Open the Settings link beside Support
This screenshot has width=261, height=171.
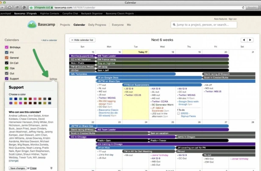tap(53, 79)
